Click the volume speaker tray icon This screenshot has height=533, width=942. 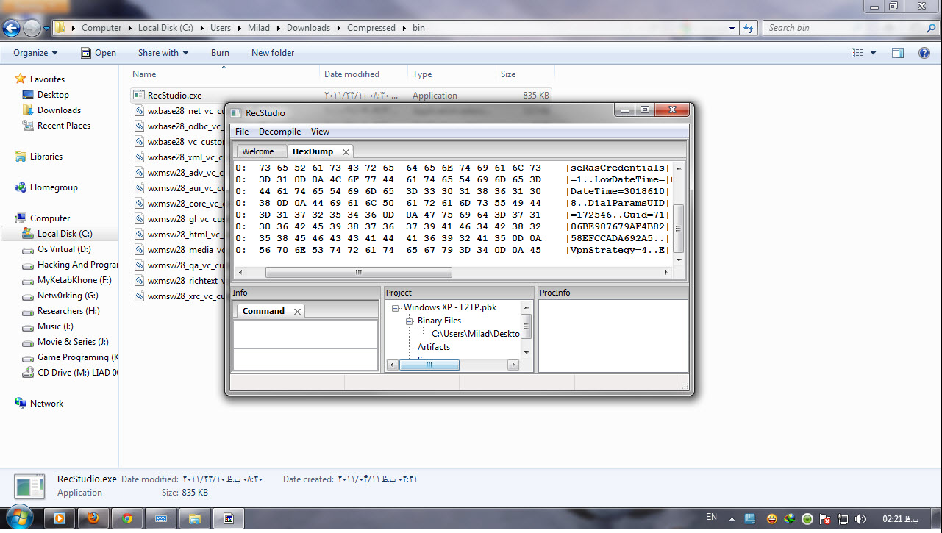861,518
